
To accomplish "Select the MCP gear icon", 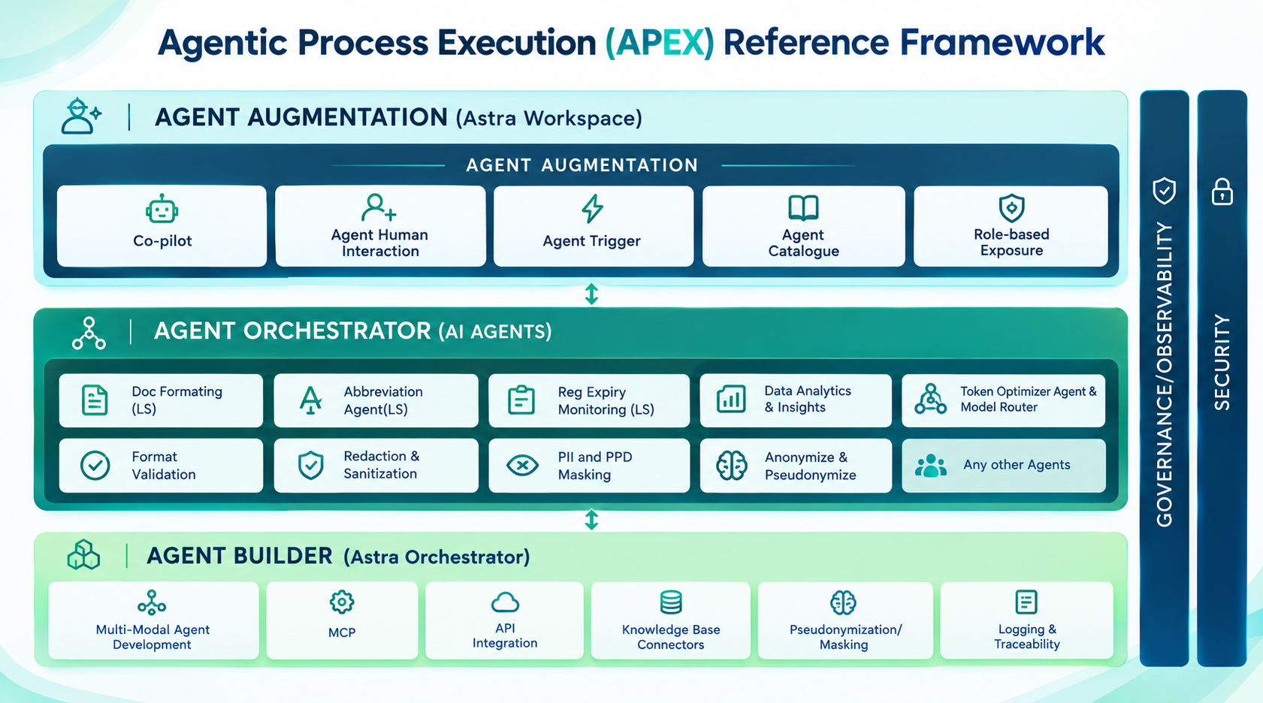I will (x=342, y=602).
